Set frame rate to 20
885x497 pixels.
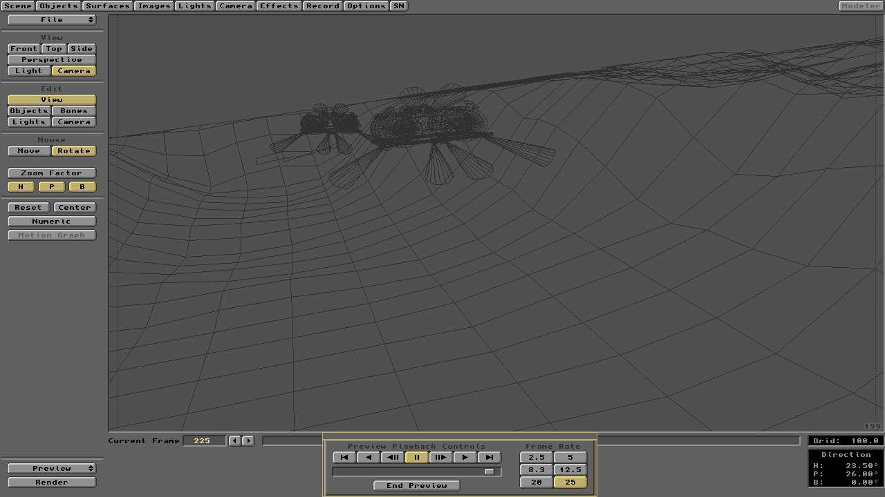coord(536,482)
